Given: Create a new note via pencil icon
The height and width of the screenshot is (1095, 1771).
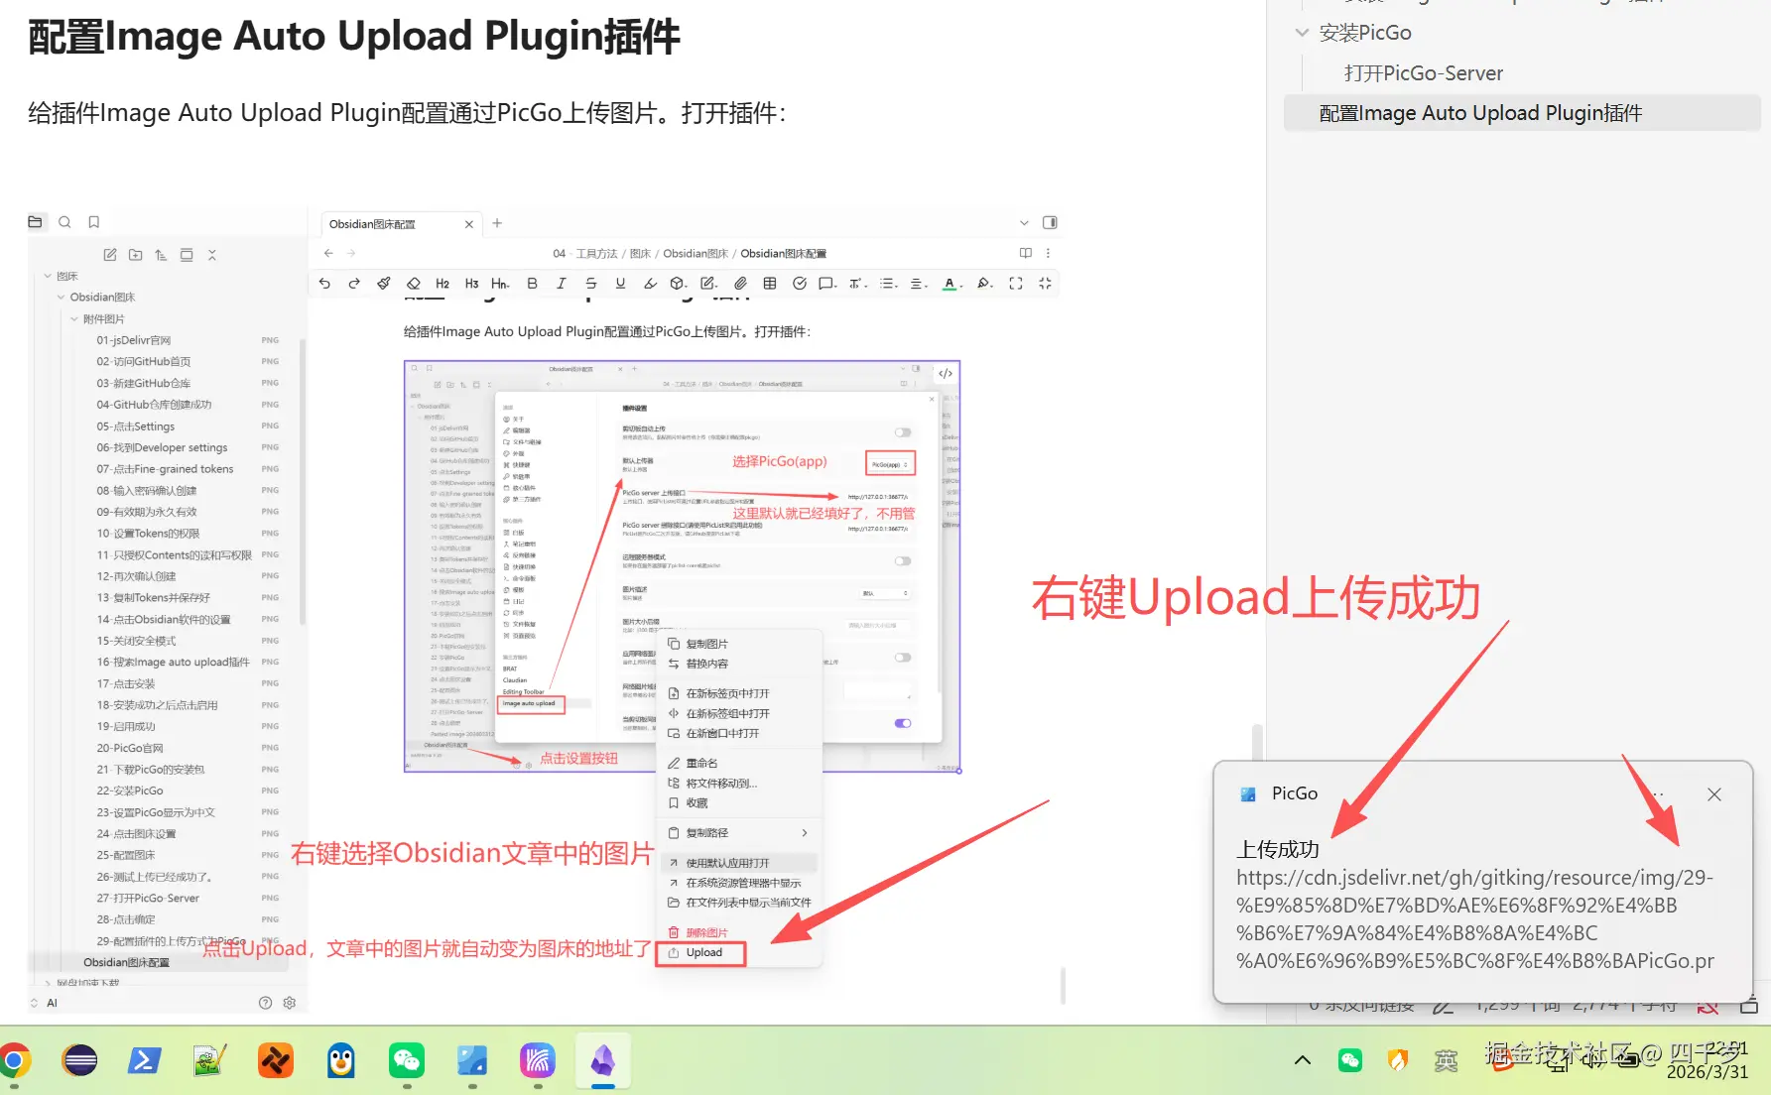Looking at the screenshot, I should click(x=110, y=255).
